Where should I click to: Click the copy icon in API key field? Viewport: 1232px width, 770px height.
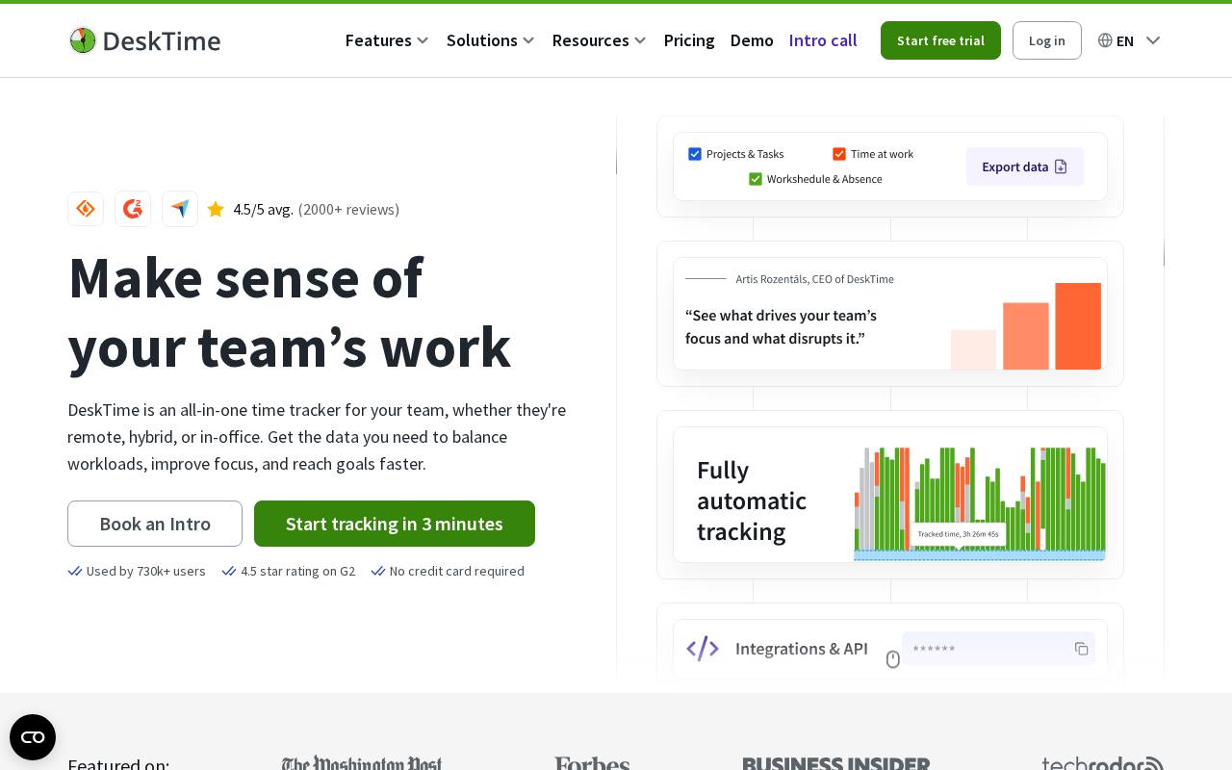pos(1082,649)
